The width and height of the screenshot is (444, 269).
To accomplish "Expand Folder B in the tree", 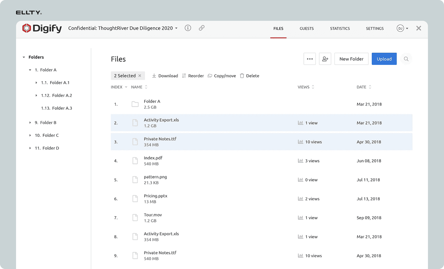I will click(30, 122).
